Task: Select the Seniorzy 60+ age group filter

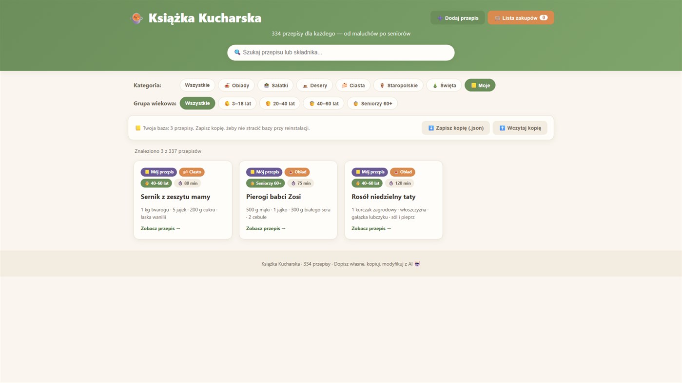Action: point(372,103)
